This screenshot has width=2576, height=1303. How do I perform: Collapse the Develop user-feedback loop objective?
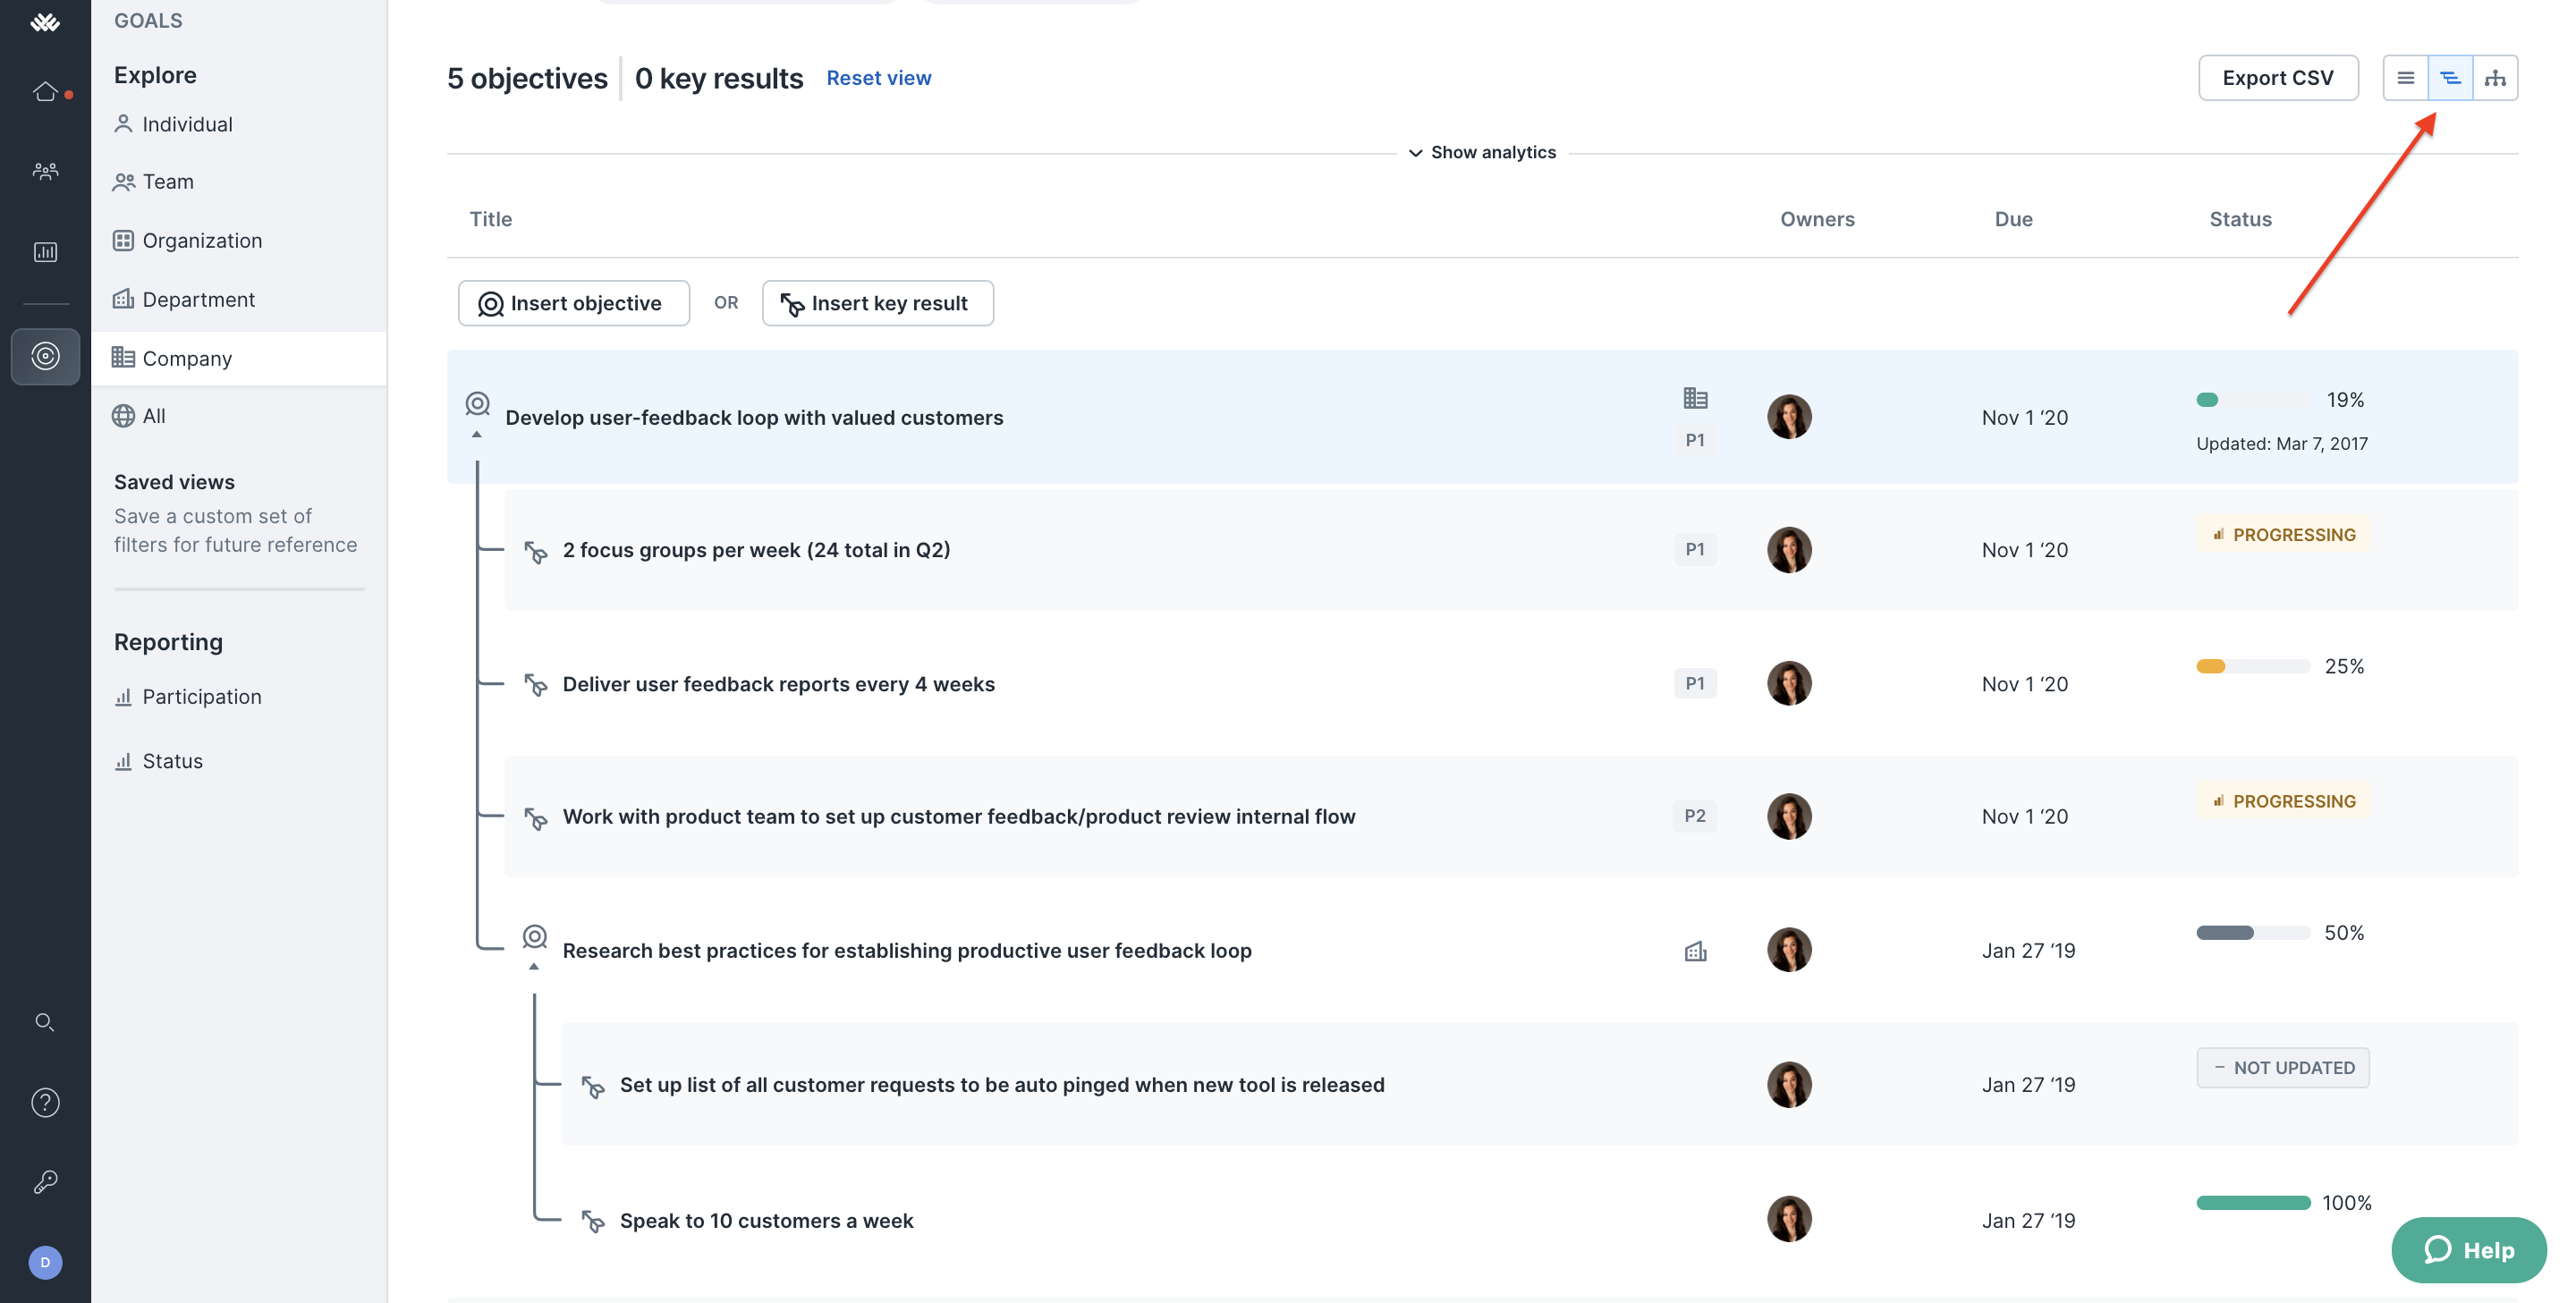coord(477,434)
